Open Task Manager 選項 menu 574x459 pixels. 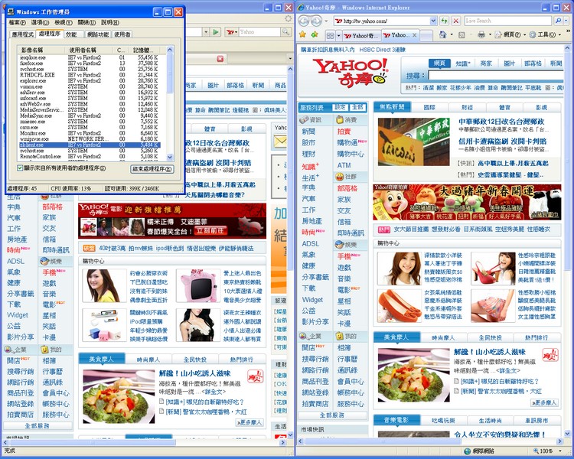coord(40,23)
